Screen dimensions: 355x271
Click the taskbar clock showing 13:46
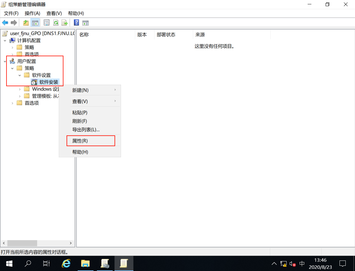click(x=320, y=264)
